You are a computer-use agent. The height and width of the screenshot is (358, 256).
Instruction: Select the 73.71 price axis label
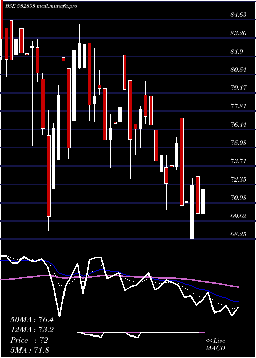click(239, 161)
